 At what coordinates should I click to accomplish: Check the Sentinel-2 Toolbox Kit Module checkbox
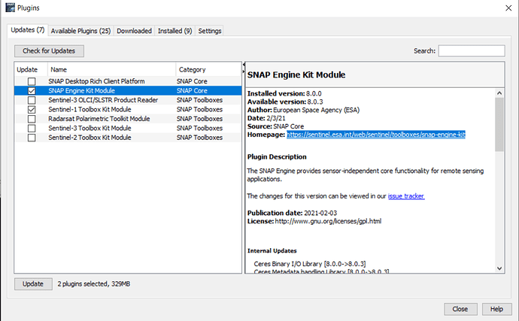(32, 138)
